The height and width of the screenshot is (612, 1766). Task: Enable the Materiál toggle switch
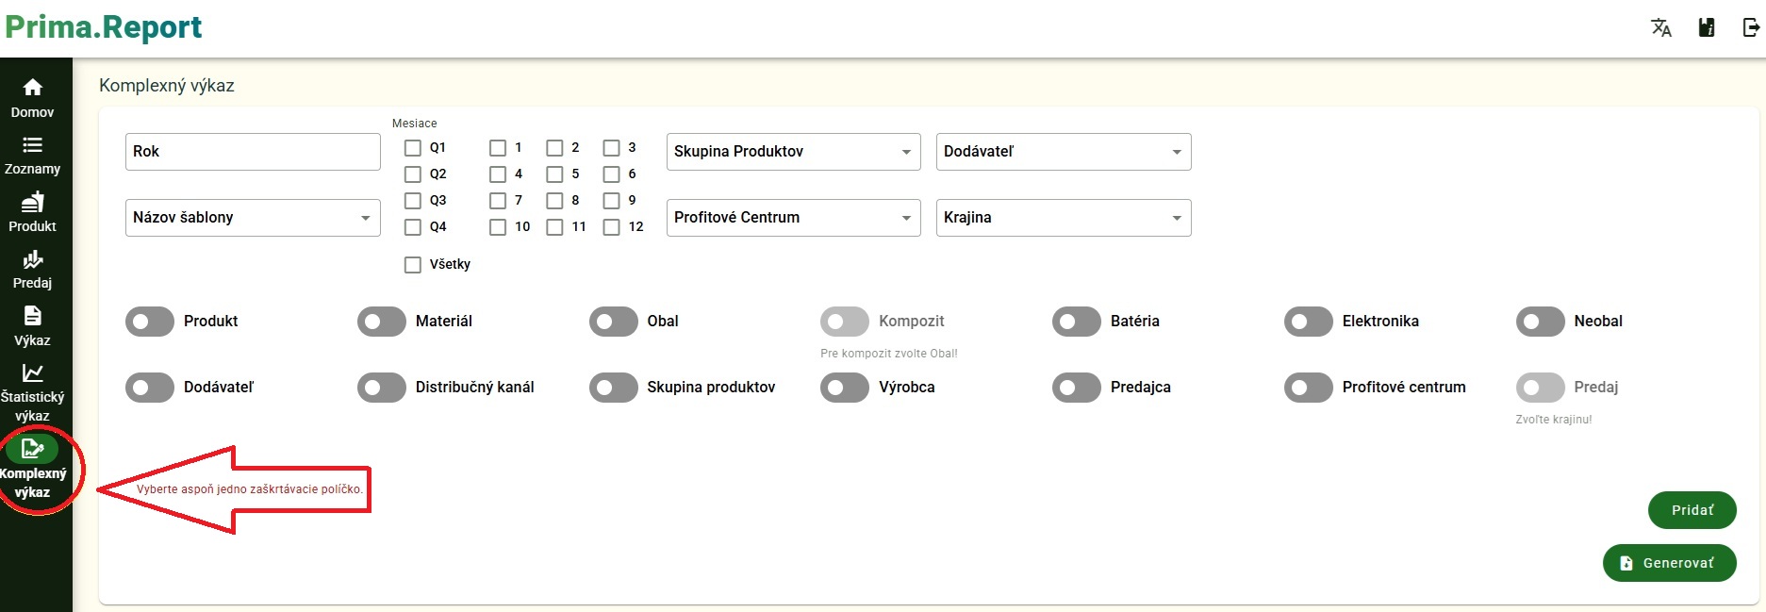point(382,322)
